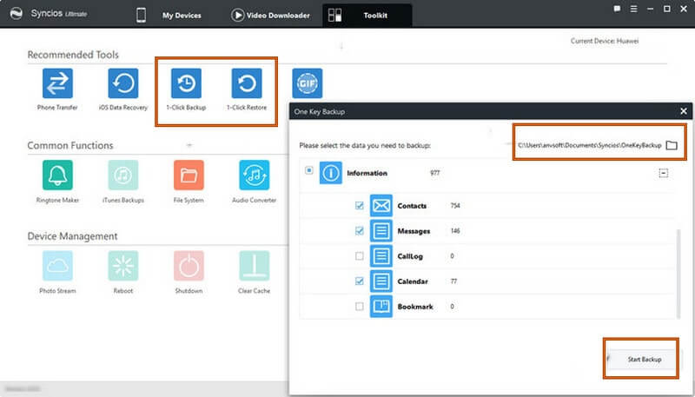The image size is (695, 397).
Task: Click the Clear Cache icon
Action: (x=255, y=266)
